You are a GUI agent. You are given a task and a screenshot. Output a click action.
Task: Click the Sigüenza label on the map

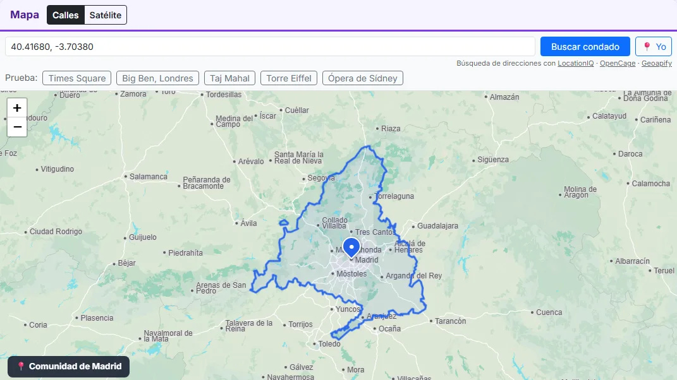(x=492, y=160)
